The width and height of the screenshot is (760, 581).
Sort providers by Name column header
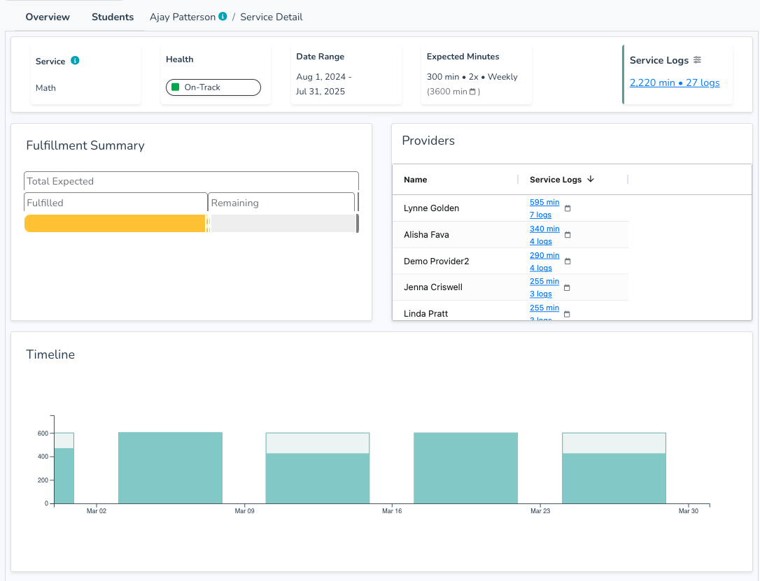click(416, 180)
